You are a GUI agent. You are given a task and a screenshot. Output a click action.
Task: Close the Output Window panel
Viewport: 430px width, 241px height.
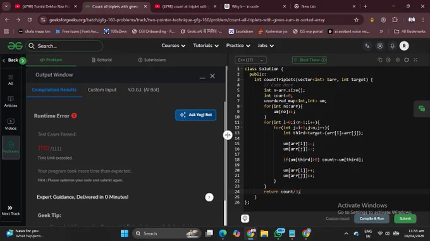click(212, 76)
